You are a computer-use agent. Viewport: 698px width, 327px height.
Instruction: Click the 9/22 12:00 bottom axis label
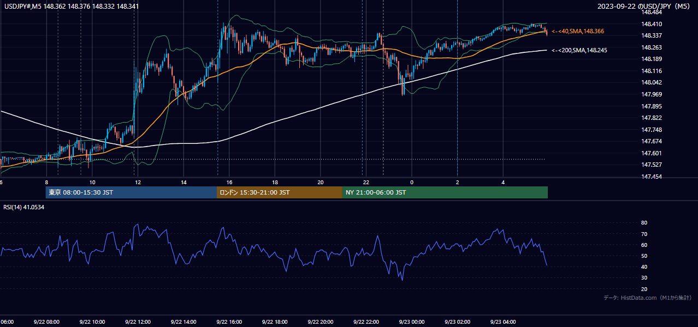point(138,322)
